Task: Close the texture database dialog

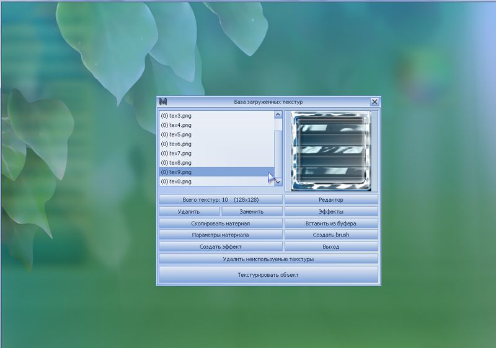Action: click(374, 102)
